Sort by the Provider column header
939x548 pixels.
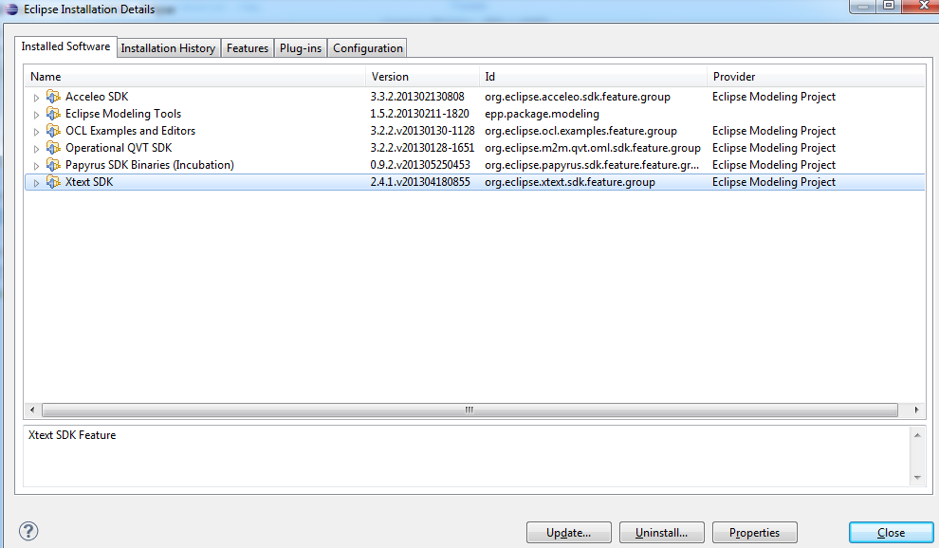click(817, 77)
